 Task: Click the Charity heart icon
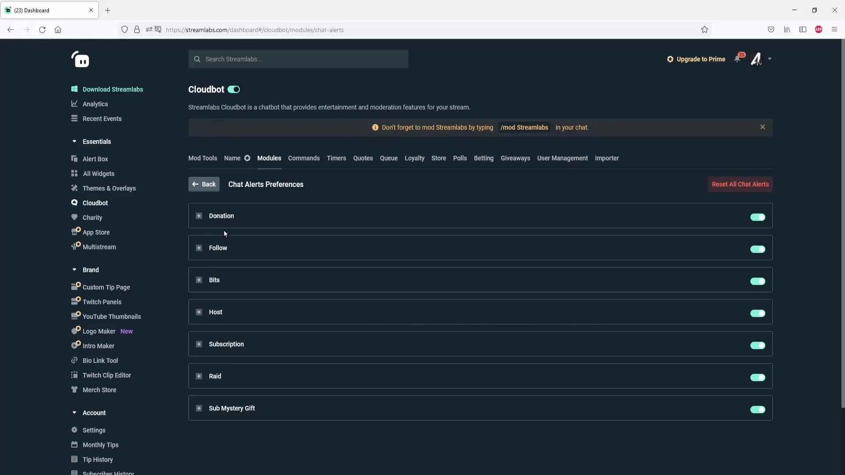click(74, 217)
